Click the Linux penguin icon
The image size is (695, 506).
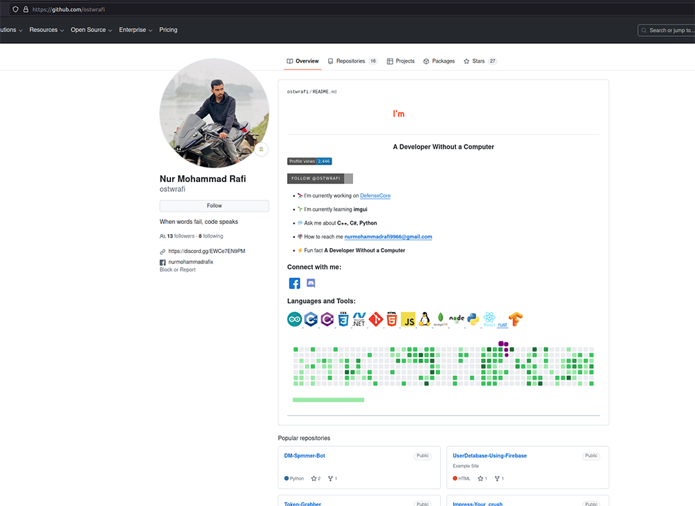424,320
